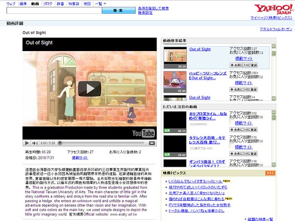295x221 pixels.
Task: Open 話題の映像一覧 link at bottom
Action: [x=260, y=219]
